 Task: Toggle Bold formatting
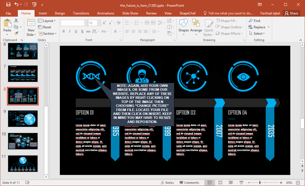tap(64, 31)
